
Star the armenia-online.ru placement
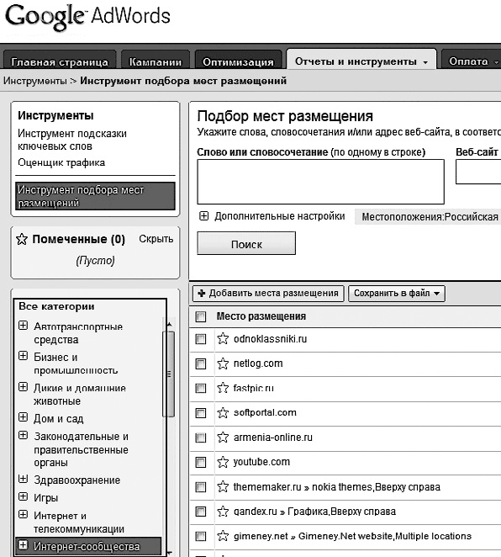click(223, 438)
